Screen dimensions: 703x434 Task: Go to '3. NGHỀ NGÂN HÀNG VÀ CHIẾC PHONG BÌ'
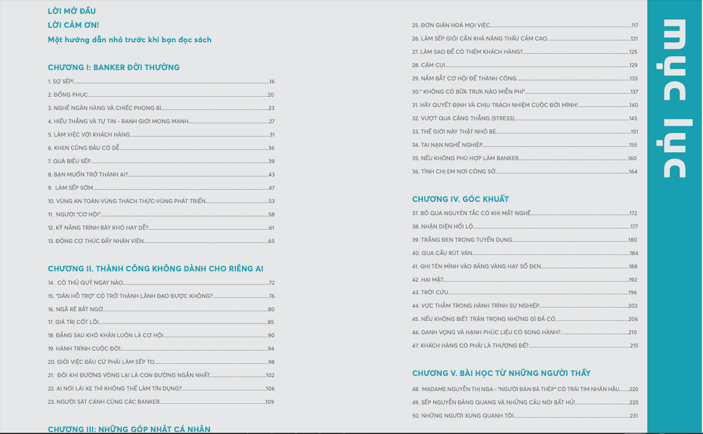pos(105,108)
